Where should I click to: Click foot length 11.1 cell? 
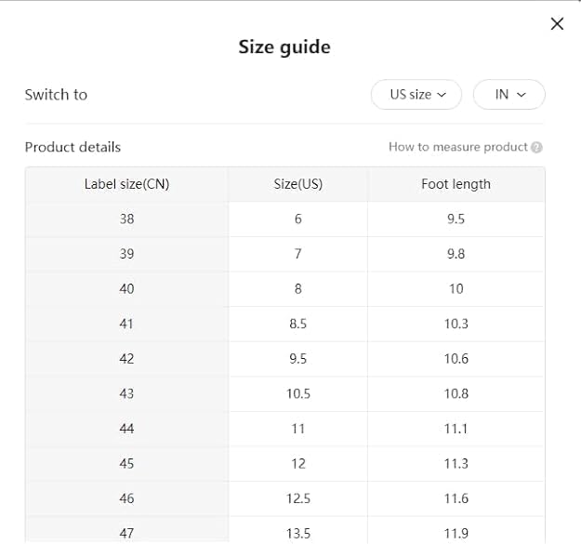coord(456,429)
